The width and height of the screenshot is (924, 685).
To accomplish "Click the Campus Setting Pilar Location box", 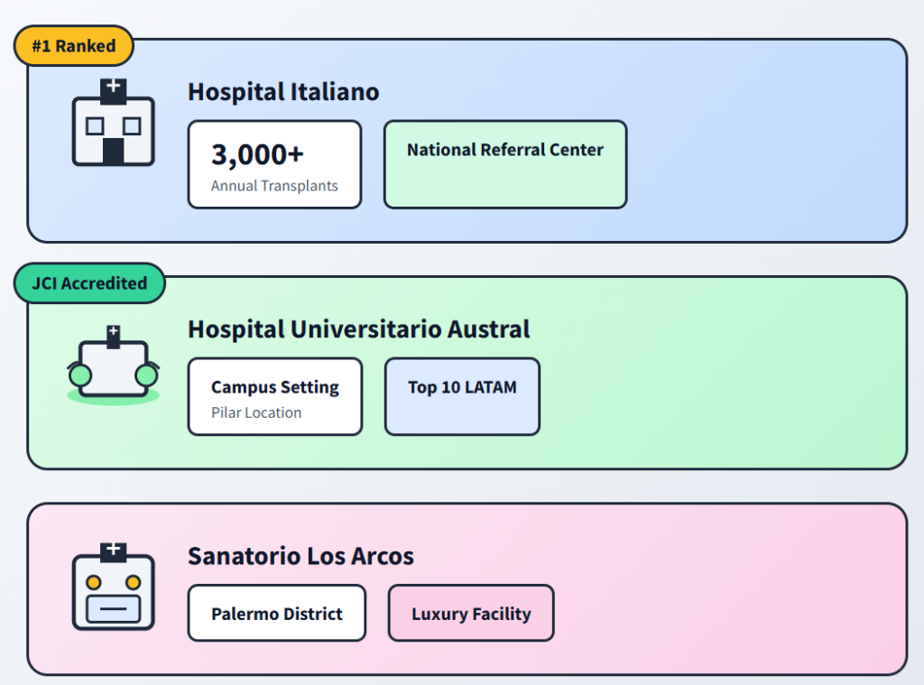I will point(274,397).
